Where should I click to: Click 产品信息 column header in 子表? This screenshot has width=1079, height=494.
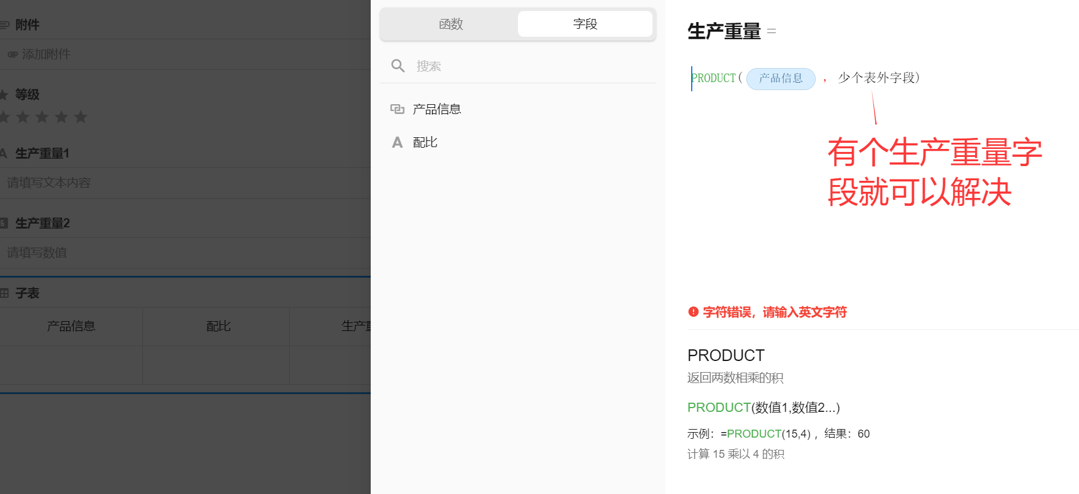pos(71,326)
